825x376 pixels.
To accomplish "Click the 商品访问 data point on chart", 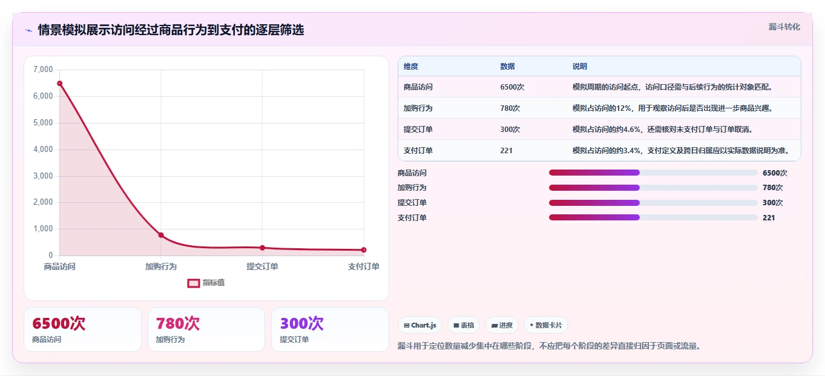I will 59,84.
